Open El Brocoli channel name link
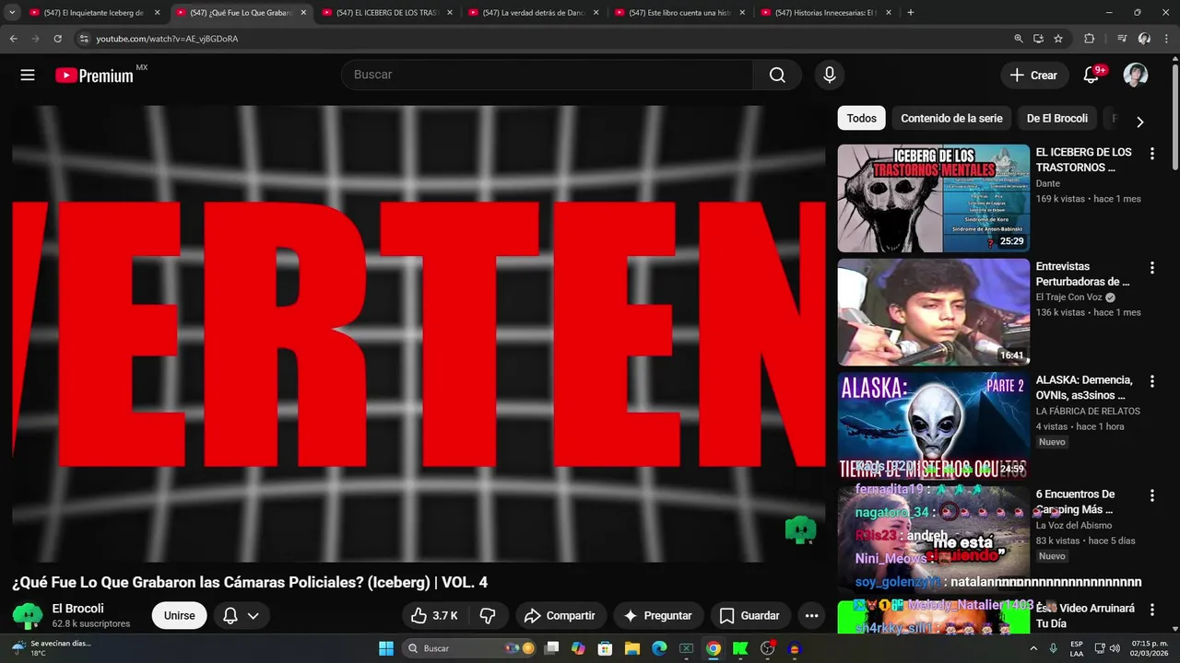1180x663 pixels. (77, 609)
